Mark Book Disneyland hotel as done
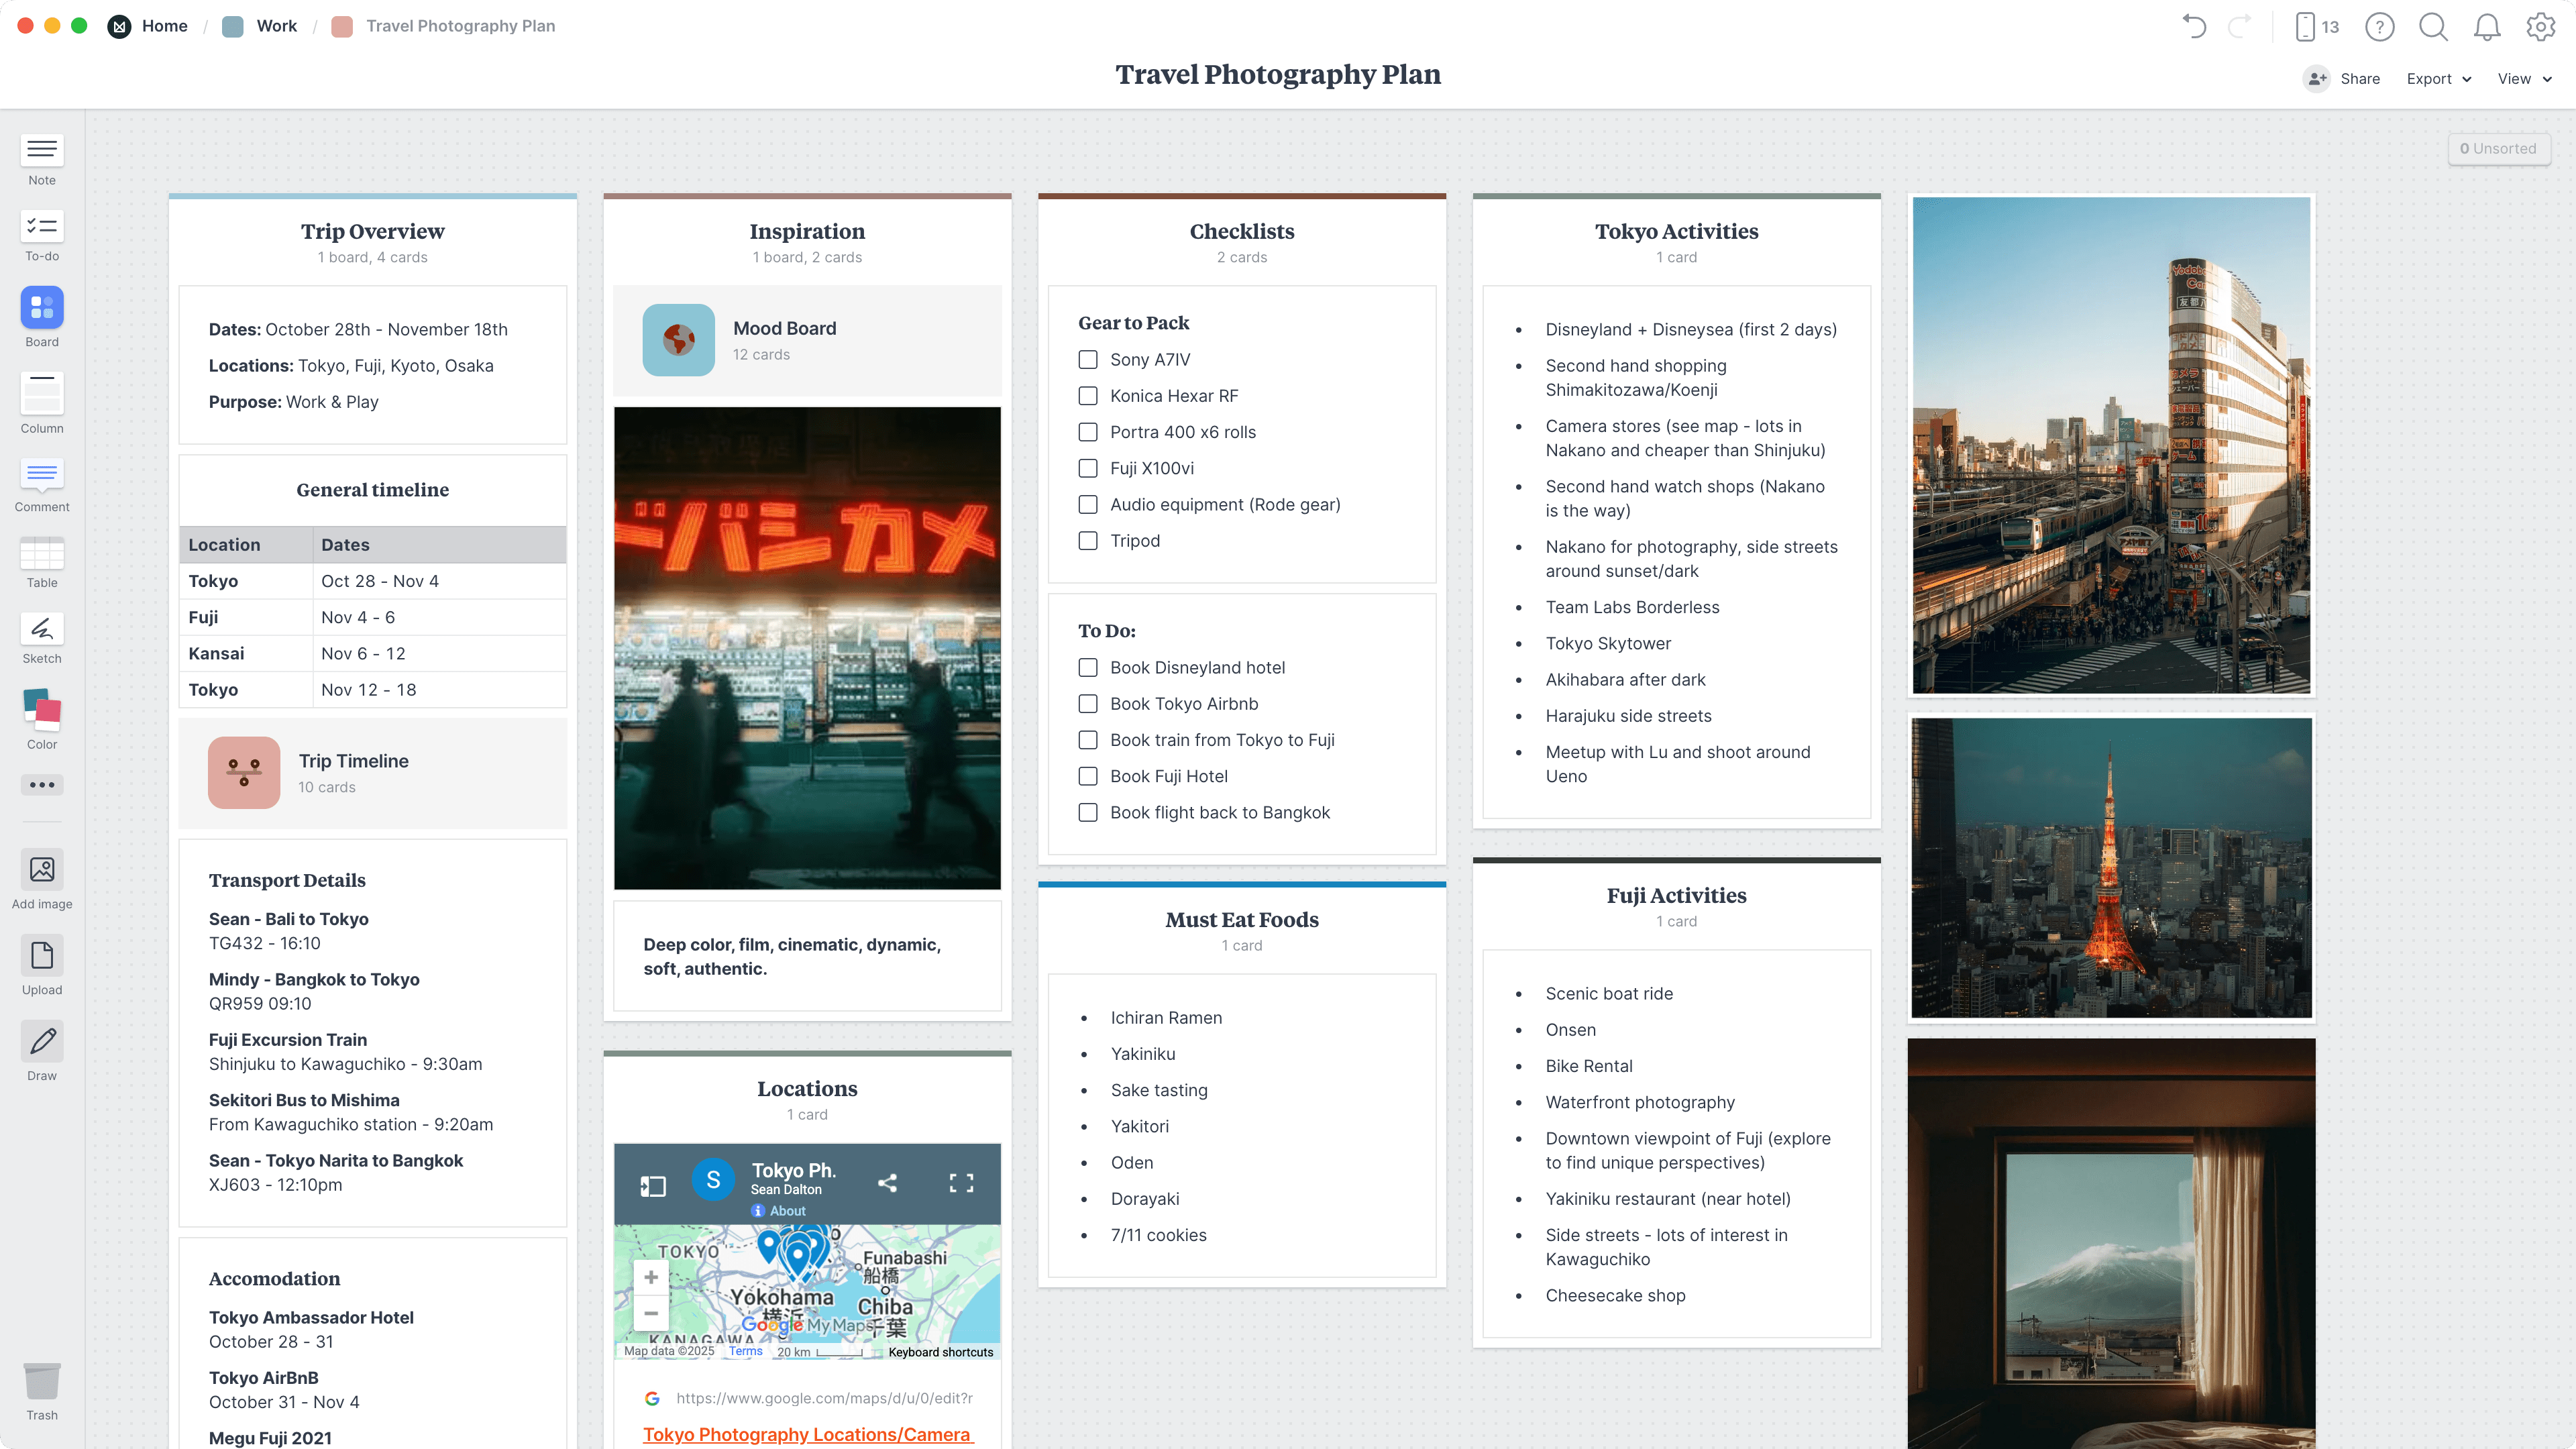This screenshot has width=2576, height=1449. [1087, 667]
